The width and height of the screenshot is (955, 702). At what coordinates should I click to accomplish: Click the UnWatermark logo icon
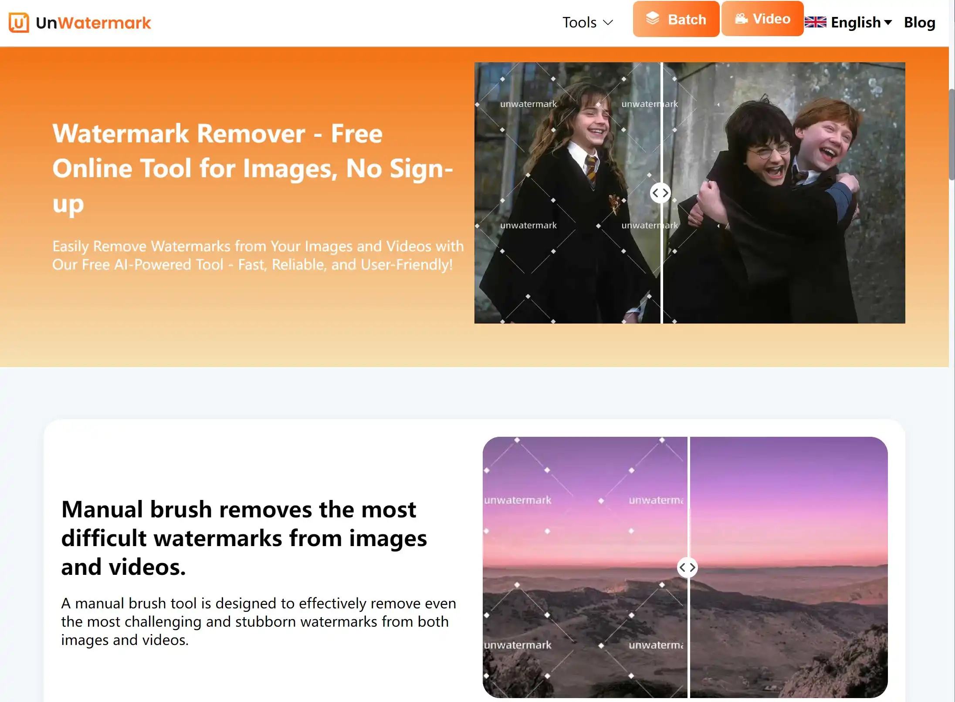click(x=18, y=22)
